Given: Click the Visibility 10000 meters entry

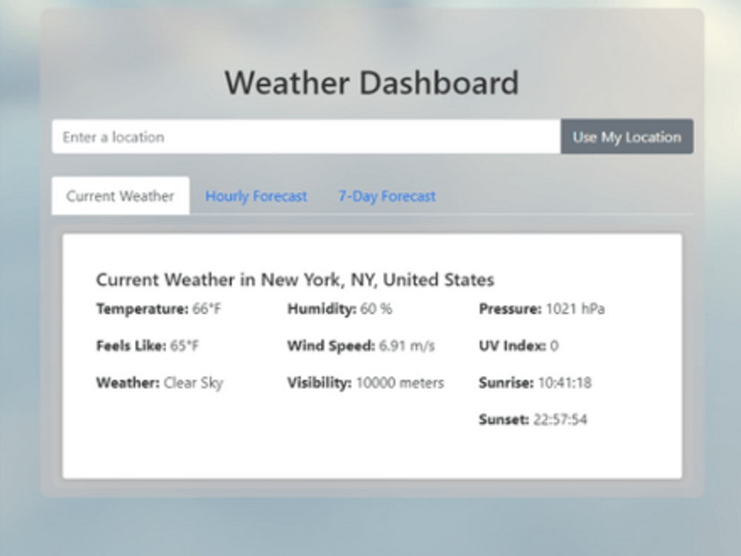Looking at the screenshot, I should tap(366, 383).
